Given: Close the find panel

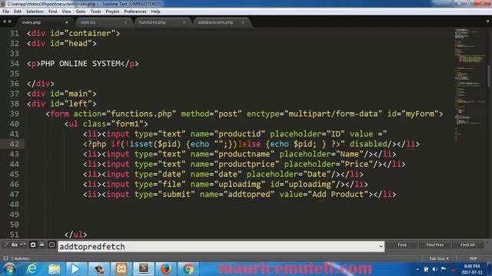Looking at the screenshot, I should coord(487,242).
